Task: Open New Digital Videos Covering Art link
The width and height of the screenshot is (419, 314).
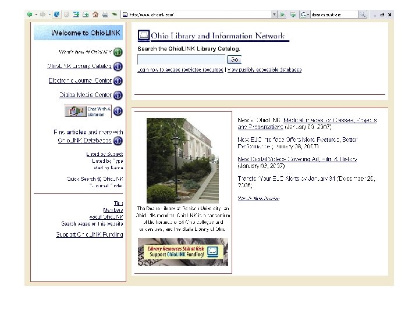Action: coord(297,159)
